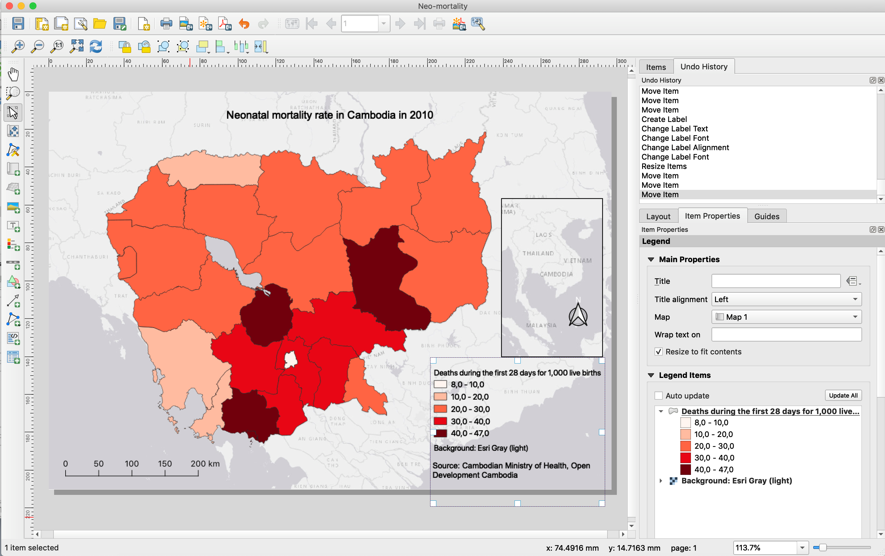Click the Print Layout icon
Viewport: 885px width, 556px height.
pos(166,24)
